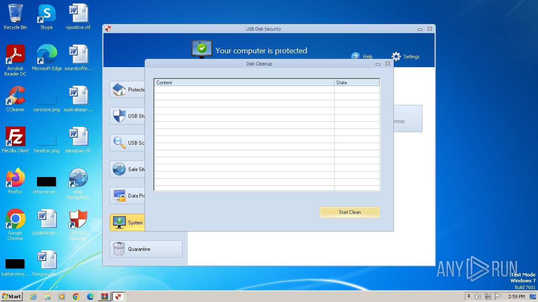This screenshot has width=538, height=302.
Task: Click the network tray icon
Action: 488,297
